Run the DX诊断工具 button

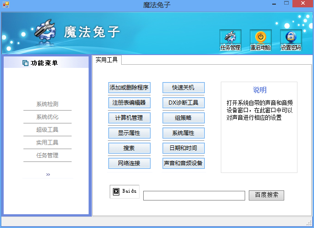click(184, 103)
